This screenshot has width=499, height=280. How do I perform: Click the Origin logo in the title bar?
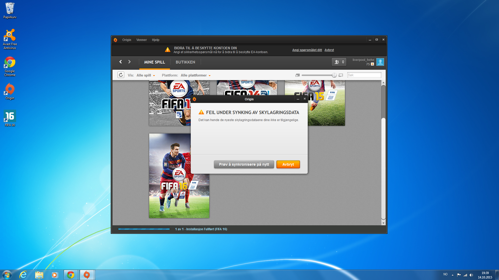115,40
